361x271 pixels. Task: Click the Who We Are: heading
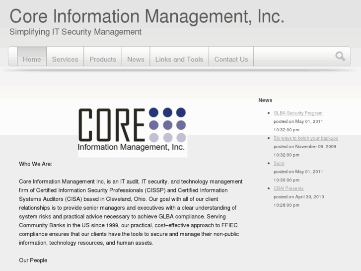pyautogui.click(x=35, y=164)
